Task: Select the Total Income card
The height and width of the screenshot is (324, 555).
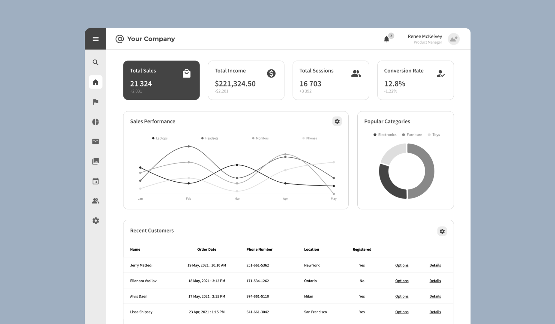Action: coord(246,80)
